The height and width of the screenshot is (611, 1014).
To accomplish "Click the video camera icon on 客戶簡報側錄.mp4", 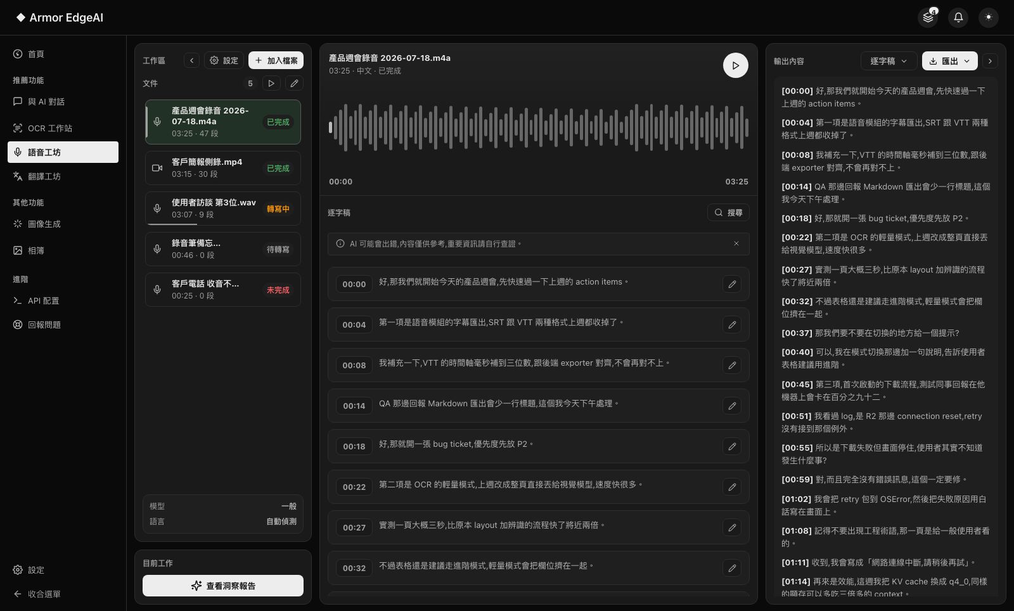I will click(157, 168).
